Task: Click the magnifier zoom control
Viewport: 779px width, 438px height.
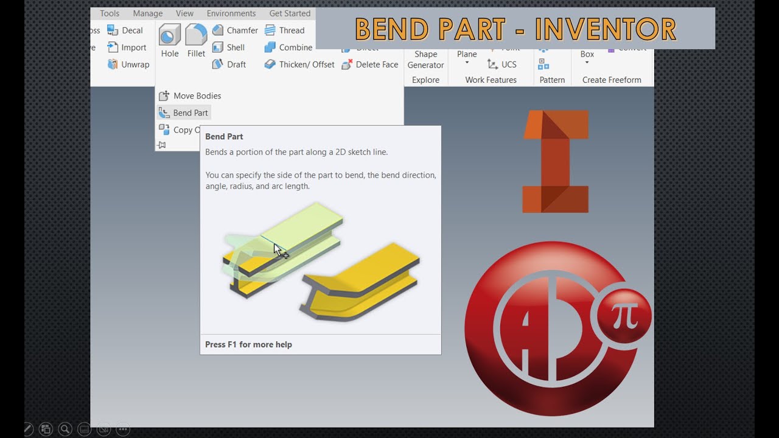Action: [65, 429]
